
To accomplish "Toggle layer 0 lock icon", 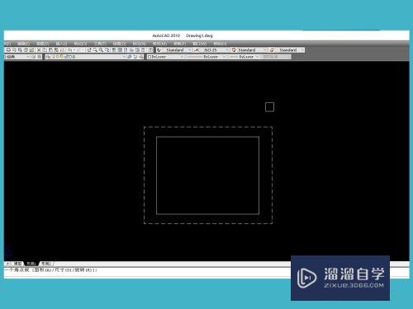I will click(x=66, y=57).
